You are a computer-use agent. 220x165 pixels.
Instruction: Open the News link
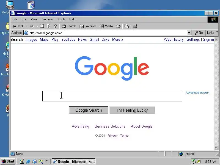(x=82, y=40)
